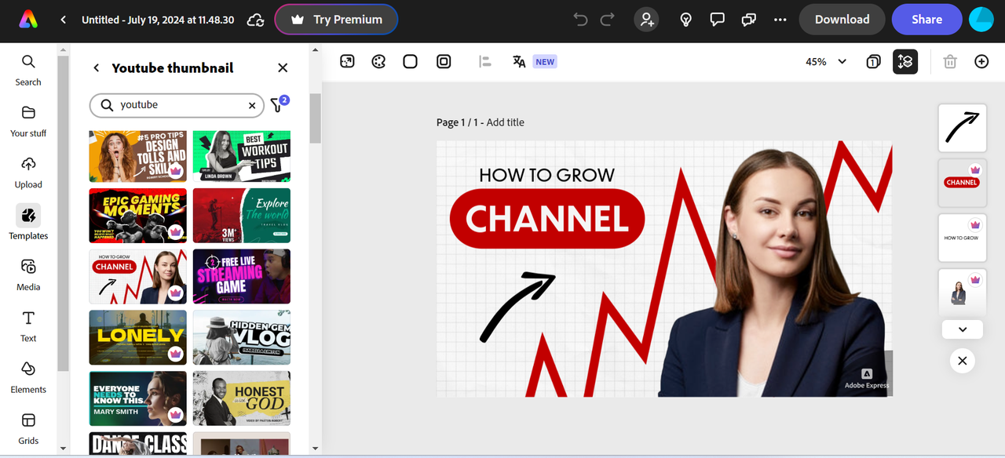Close the Youtube thumbnail panel
This screenshot has width=1005, height=458.
pos(283,68)
